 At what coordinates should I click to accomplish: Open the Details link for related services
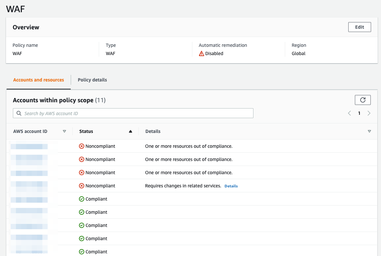coord(231,186)
